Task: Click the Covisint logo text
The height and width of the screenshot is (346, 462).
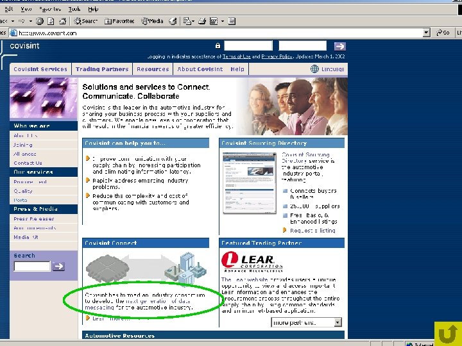Action: click(24, 46)
